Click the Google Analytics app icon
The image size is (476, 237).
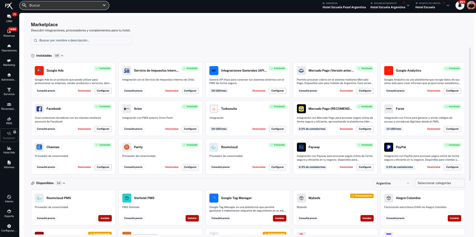coord(389,71)
